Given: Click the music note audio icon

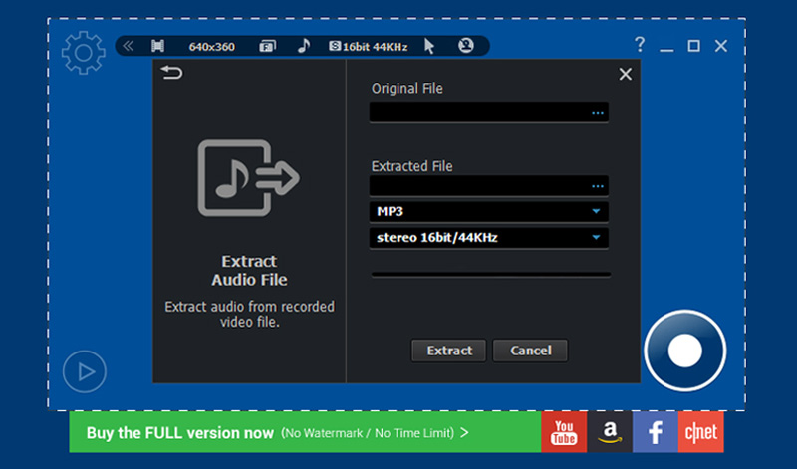Looking at the screenshot, I should point(304,46).
